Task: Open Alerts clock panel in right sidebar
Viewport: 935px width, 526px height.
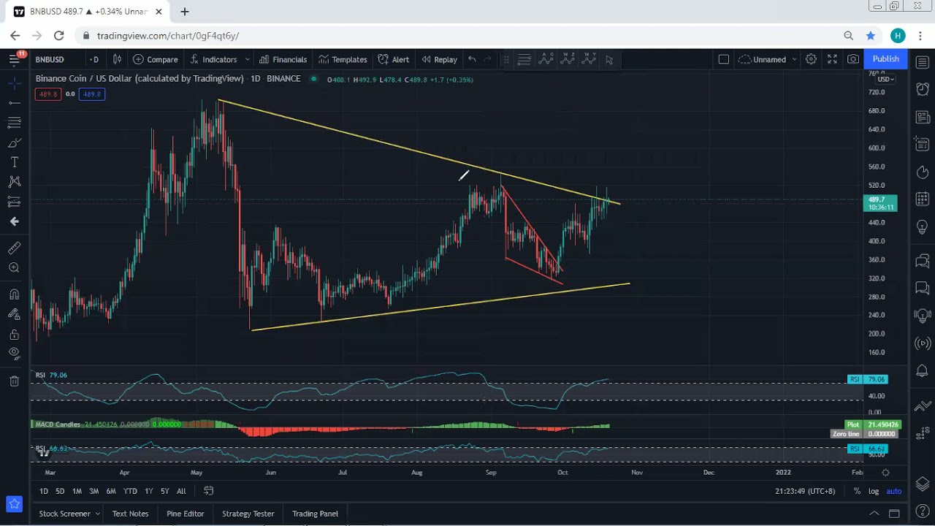Action: tap(922, 88)
